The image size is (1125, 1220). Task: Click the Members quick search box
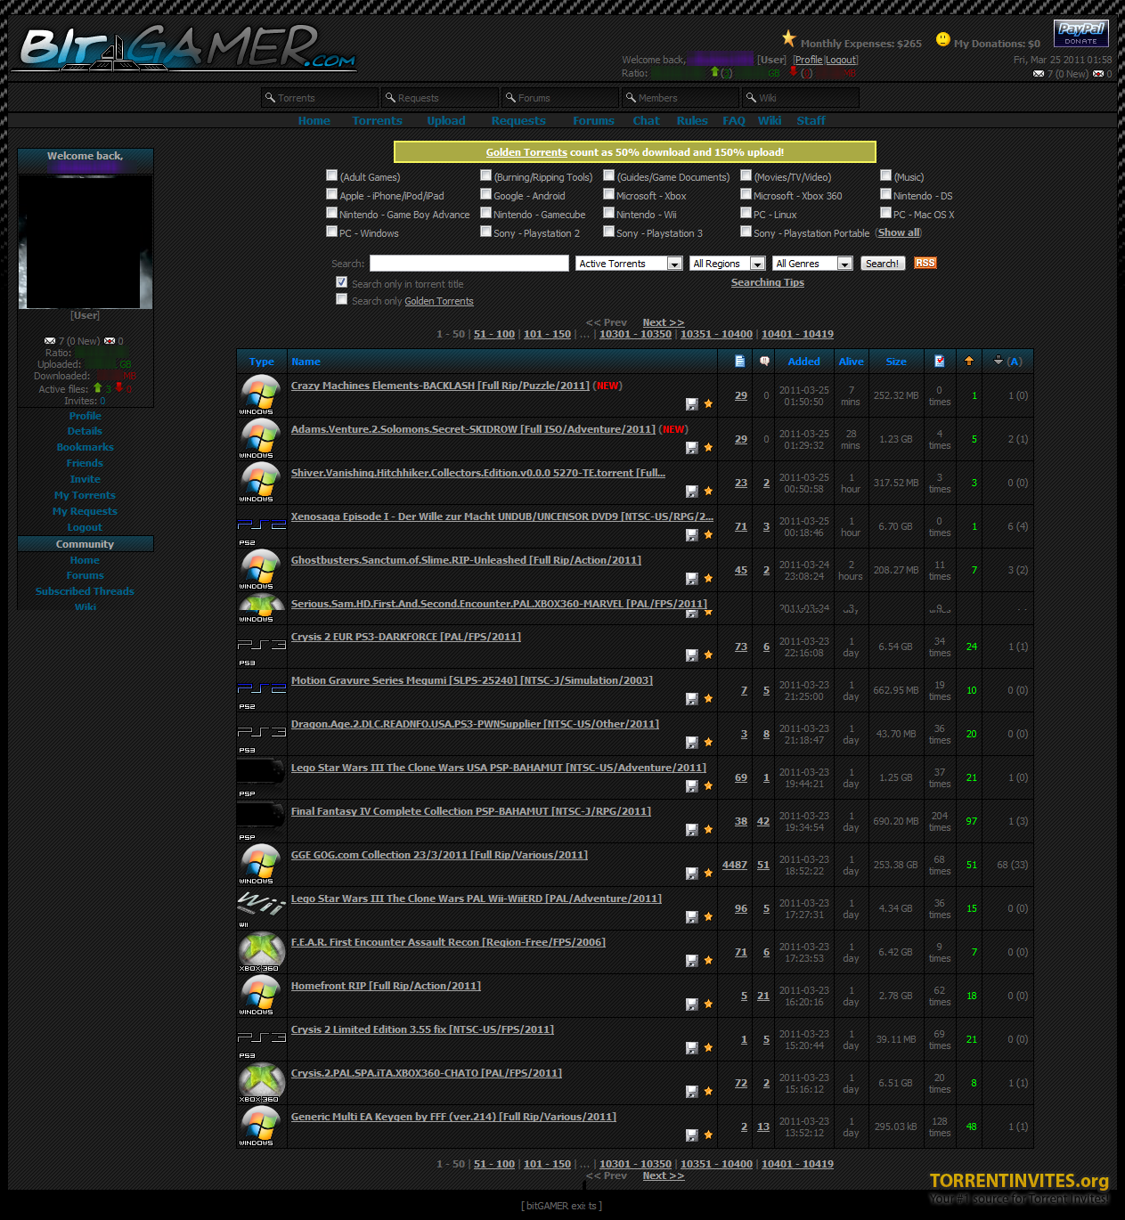tap(681, 98)
